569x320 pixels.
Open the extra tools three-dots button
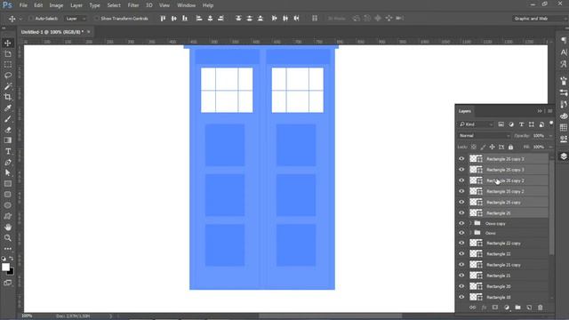(x=8, y=249)
